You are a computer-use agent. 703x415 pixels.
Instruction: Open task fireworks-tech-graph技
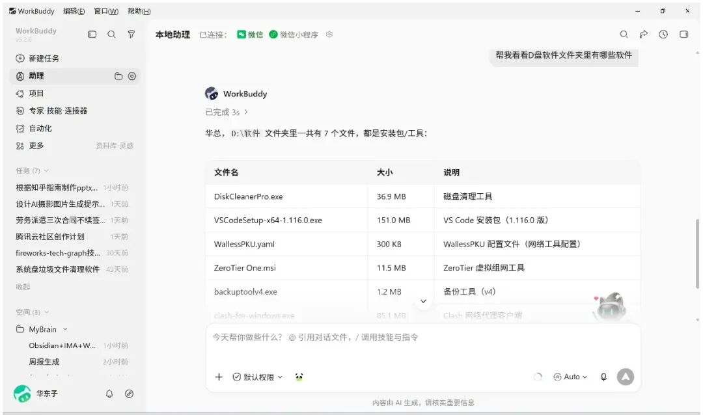(x=72, y=253)
